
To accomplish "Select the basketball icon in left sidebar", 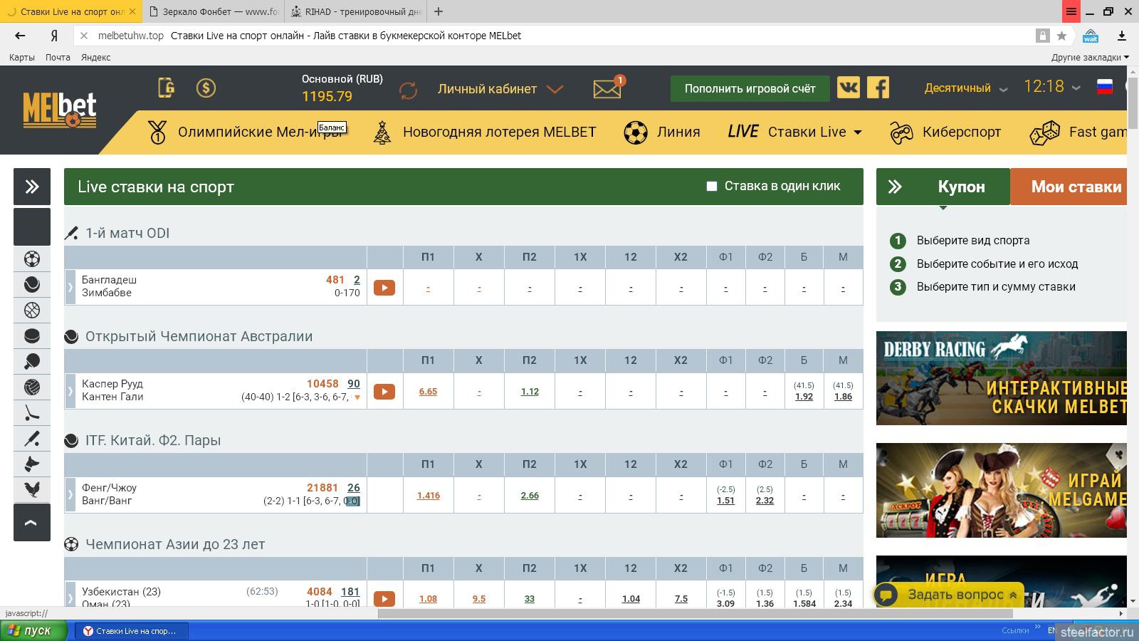I will (32, 310).
